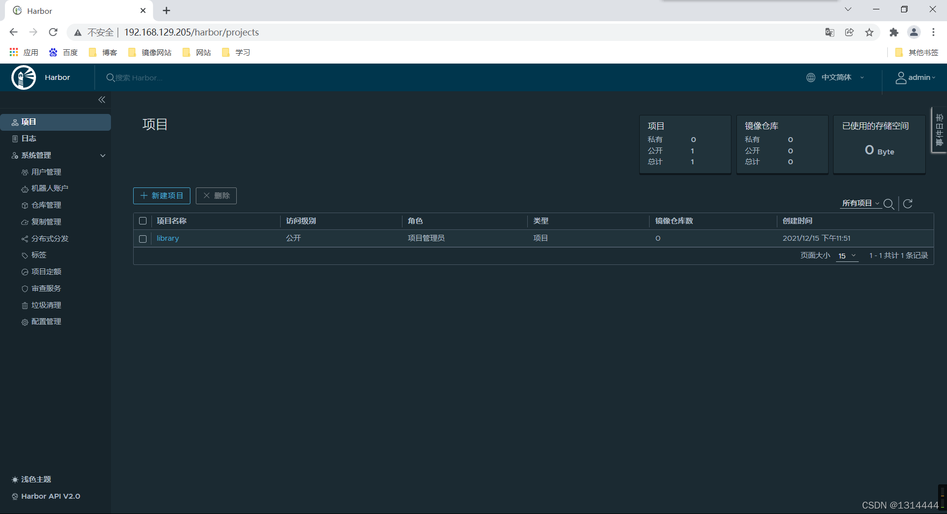Click the Harbor logo icon
947x514 pixels.
(24, 77)
